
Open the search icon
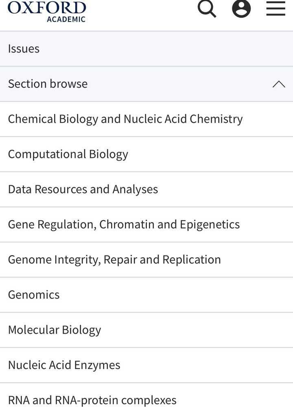(207, 9)
